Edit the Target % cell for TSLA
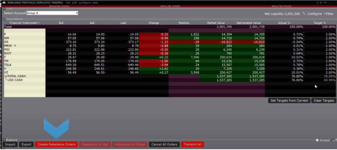337x150 pixels. tap(326, 65)
